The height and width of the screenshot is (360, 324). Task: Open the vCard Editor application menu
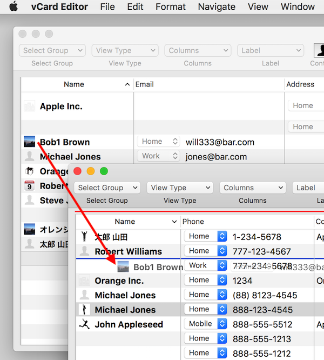tap(59, 6)
